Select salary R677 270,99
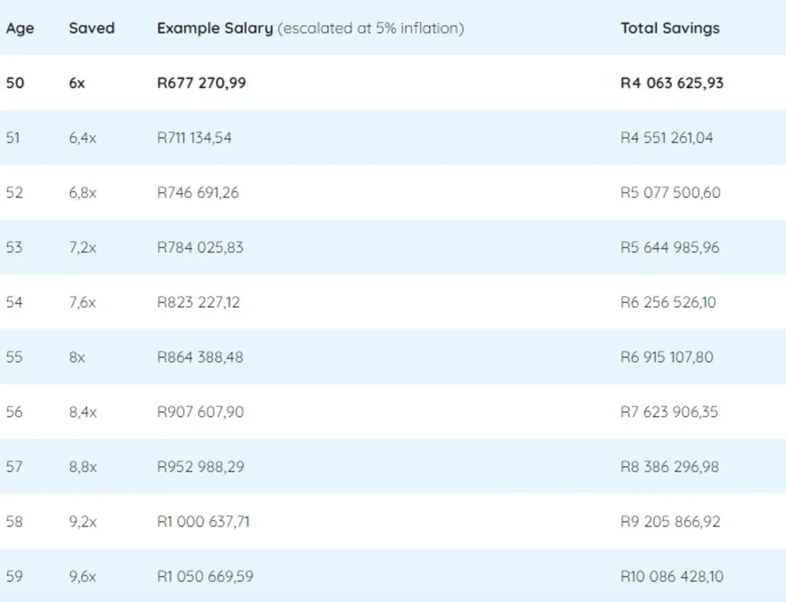786x602 pixels. tap(201, 82)
